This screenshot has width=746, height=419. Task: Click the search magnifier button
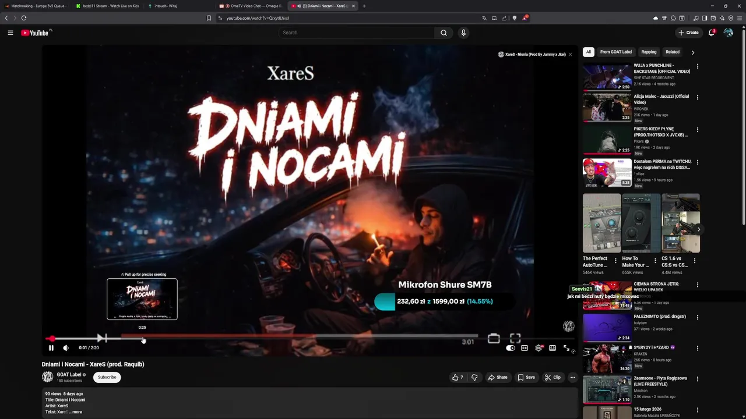(x=444, y=33)
